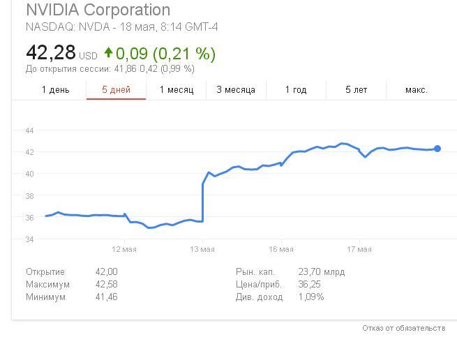This screenshot has width=457, height=344.
Task: Select the "5 дней" time range tab
Action: pyautogui.click(x=116, y=89)
